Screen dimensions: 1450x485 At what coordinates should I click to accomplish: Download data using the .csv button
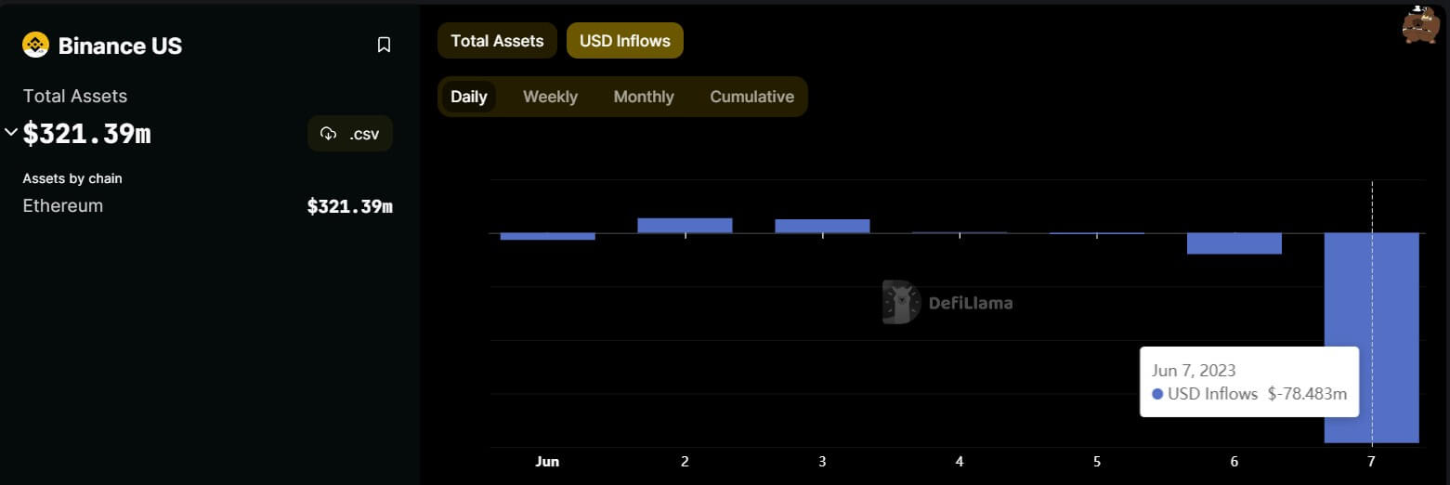click(350, 134)
